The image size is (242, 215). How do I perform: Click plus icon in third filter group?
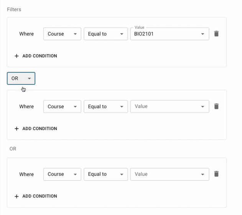pyautogui.click(x=16, y=196)
